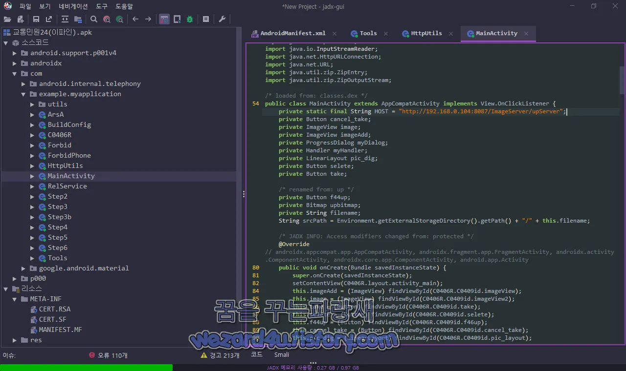Open comment search via the green search icon
Image resolution: width=626 pixels, height=371 pixels.
tap(119, 19)
